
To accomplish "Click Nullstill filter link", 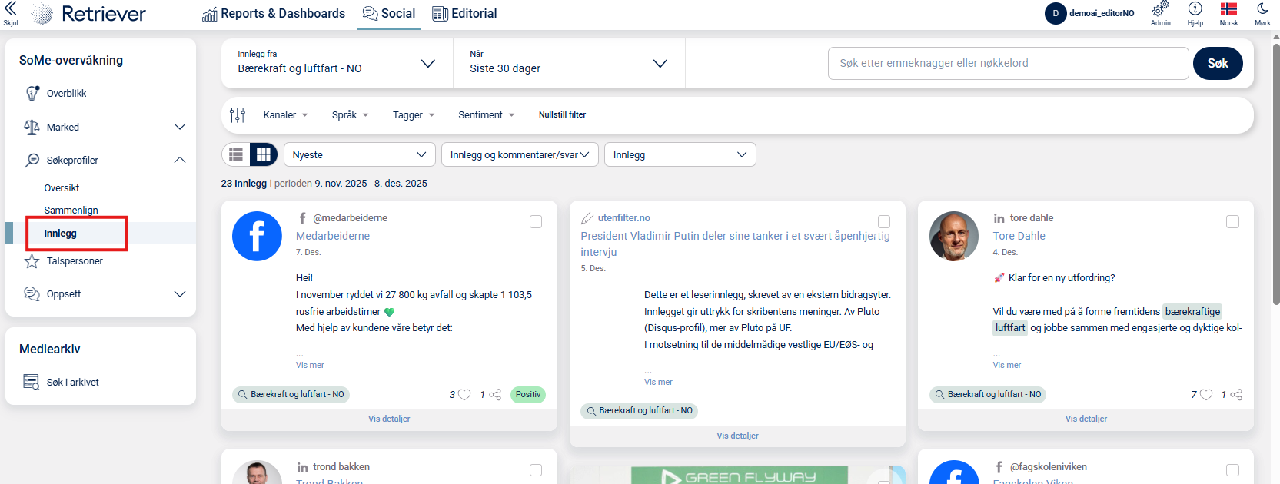I will click(562, 115).
